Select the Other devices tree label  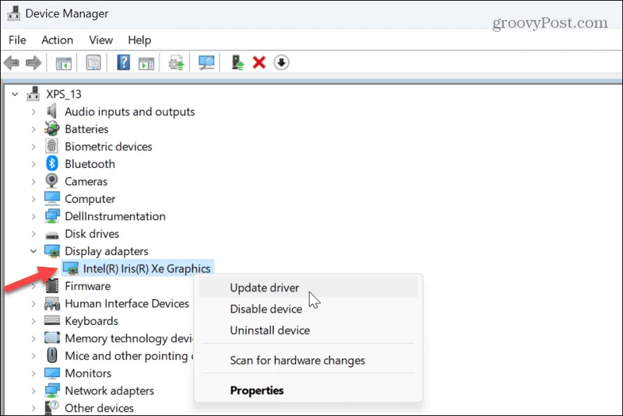point(99,408)
